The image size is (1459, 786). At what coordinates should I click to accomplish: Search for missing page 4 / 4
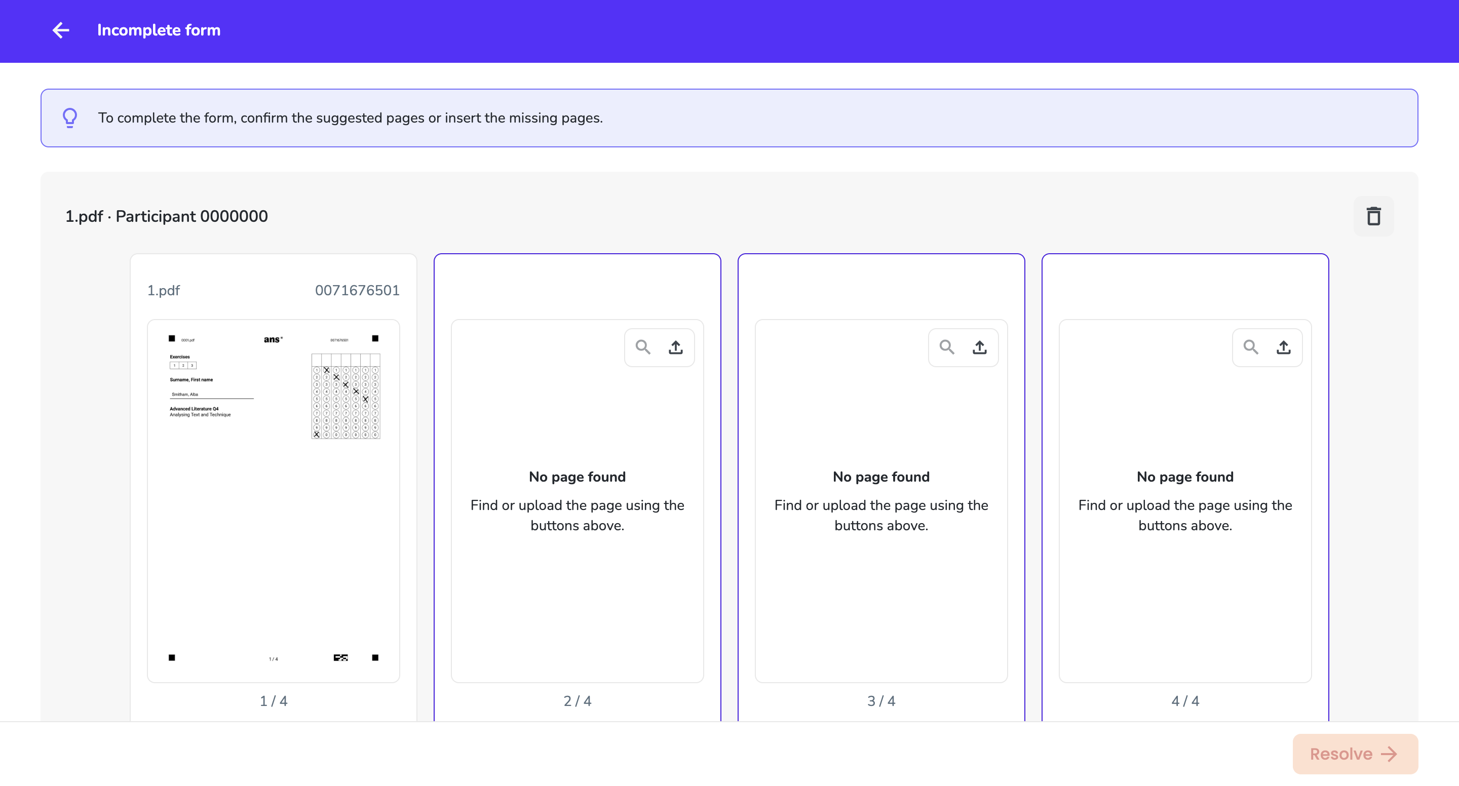(1251, 346)
